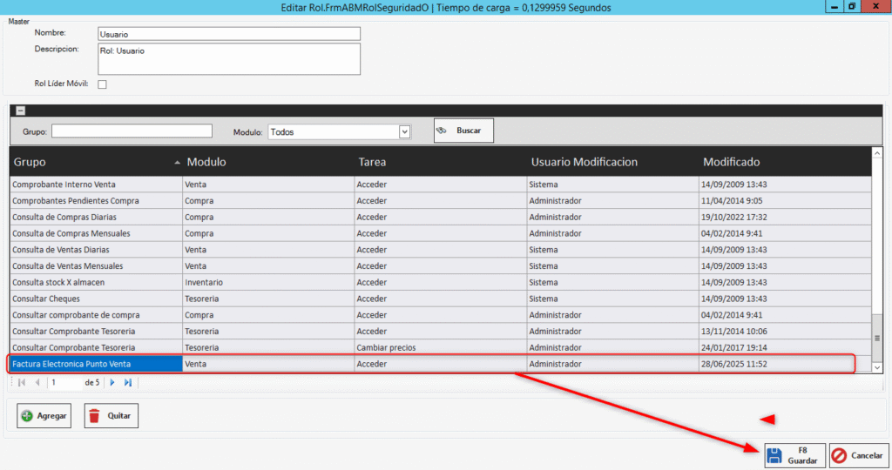Click the Quitar trash button

point(111,416)
